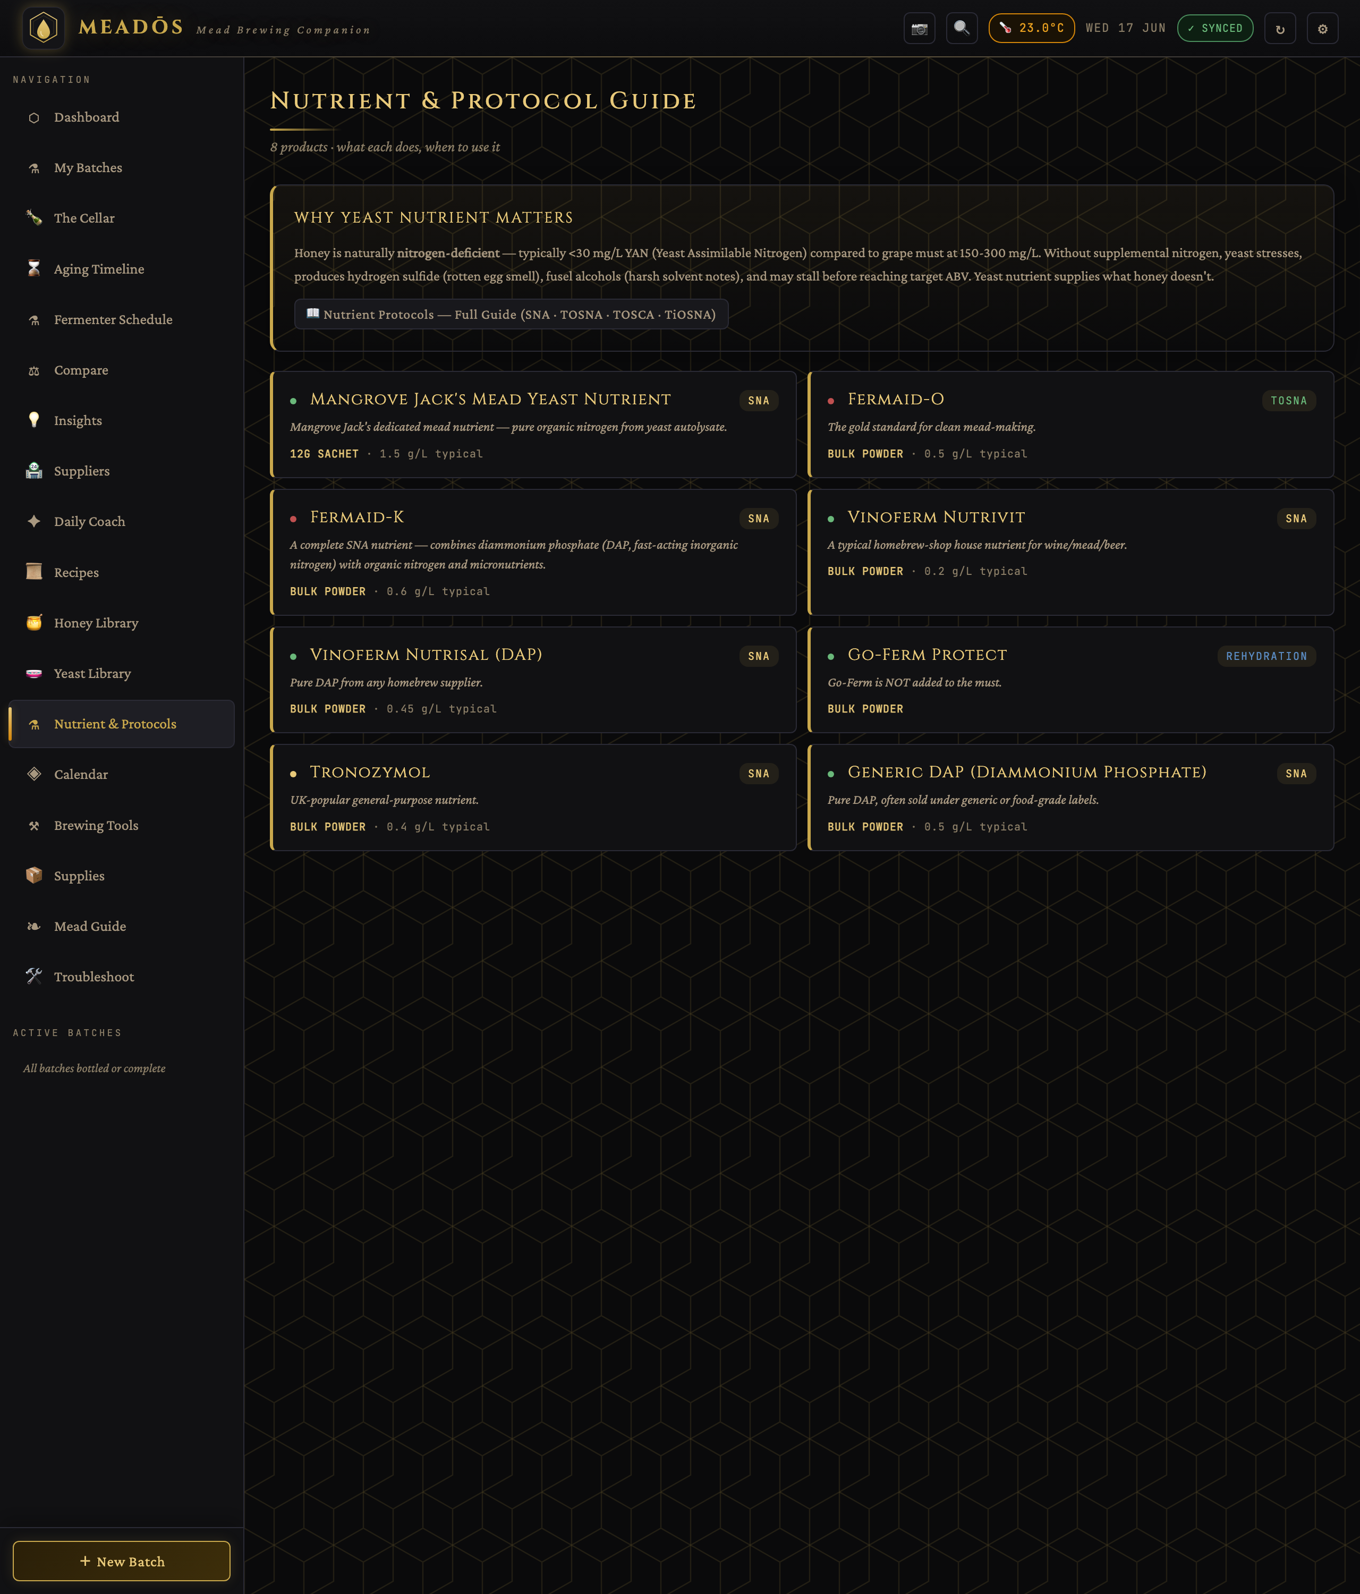Click the SYNCED status badge

tap(1215, 29)
